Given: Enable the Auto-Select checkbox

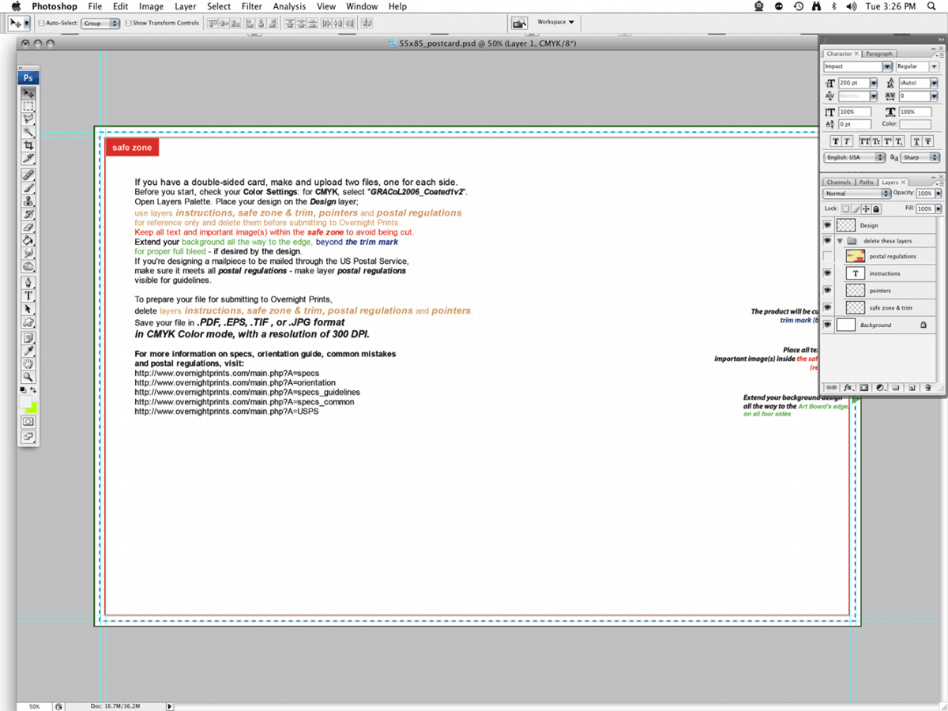Looking at the screenshot, I should (42, 24).
